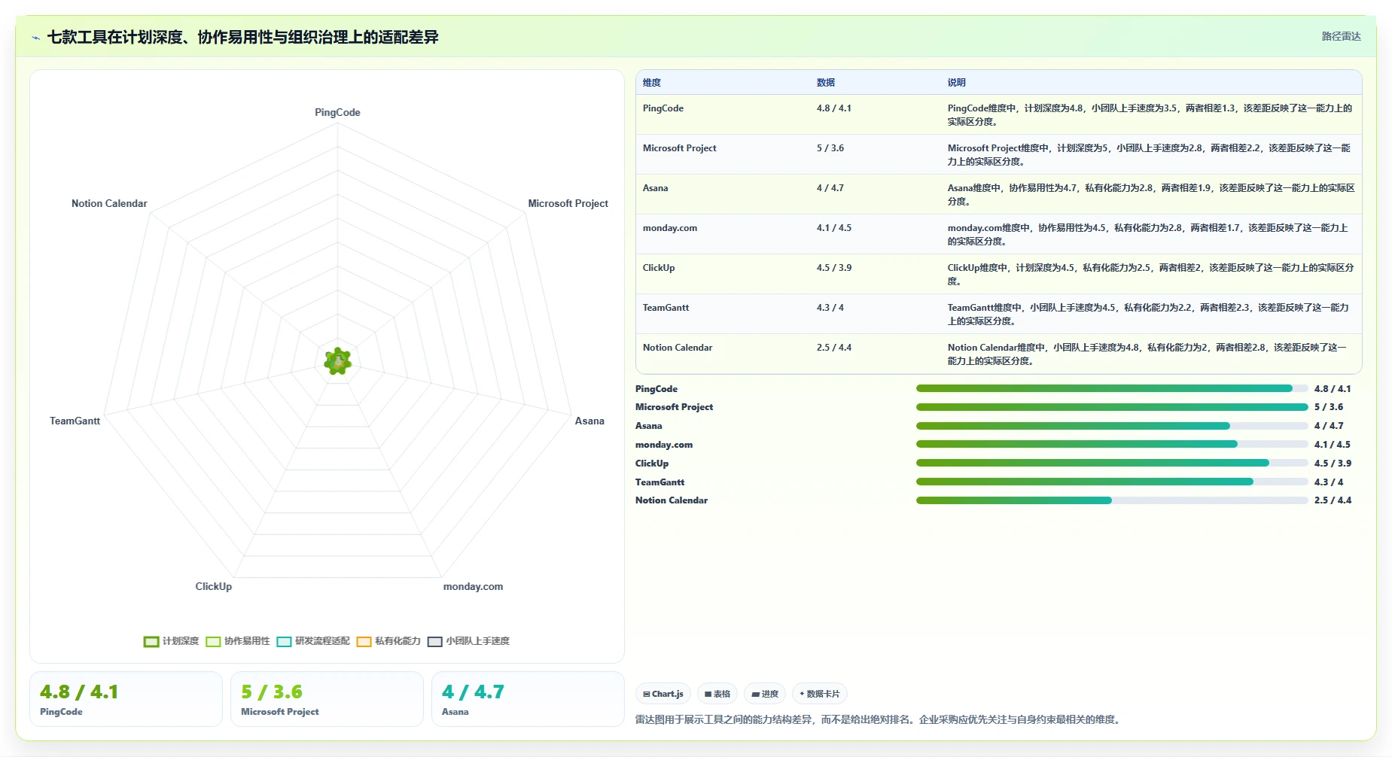1392x757 pixels.
Task: Click the 4.3 / 4 value in the table
Action: click(830, 308)
